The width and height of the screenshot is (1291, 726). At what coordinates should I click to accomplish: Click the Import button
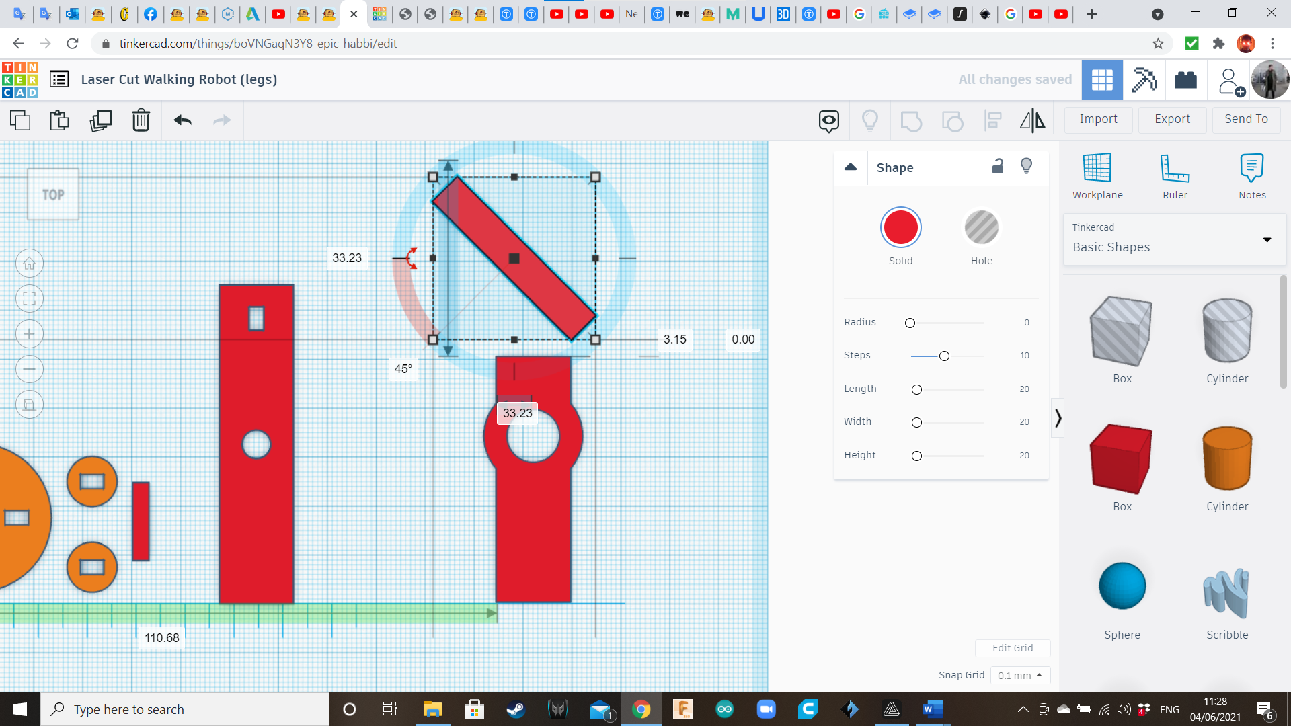point(1098,119)
